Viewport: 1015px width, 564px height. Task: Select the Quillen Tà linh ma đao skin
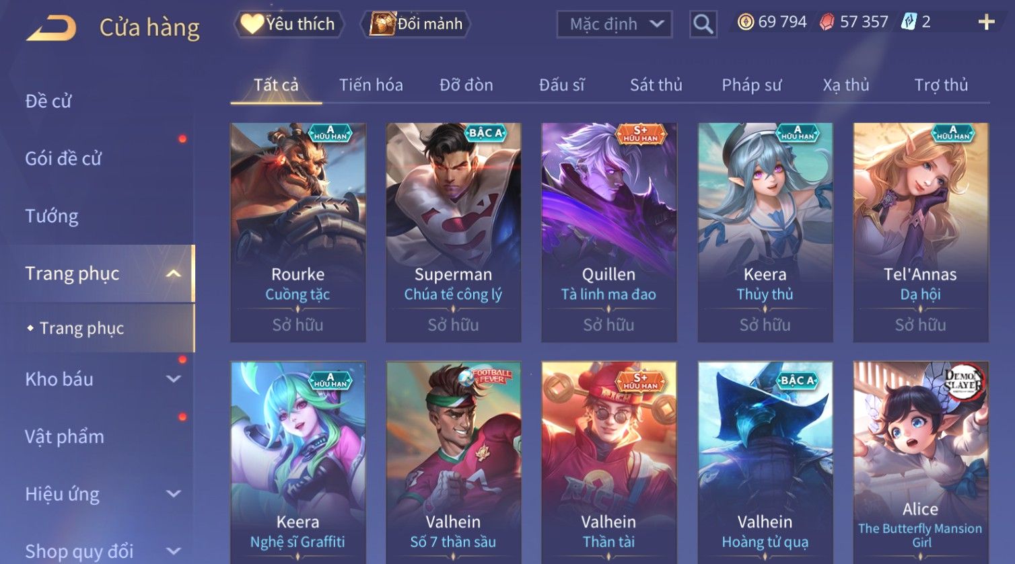tap(608, 233)
